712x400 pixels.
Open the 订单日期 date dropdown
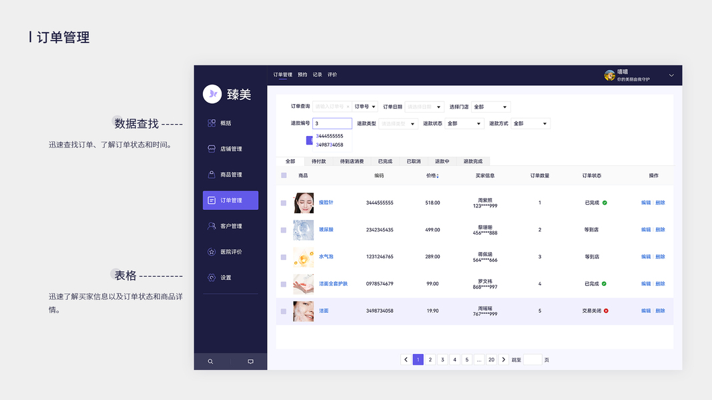coord(424,107)
